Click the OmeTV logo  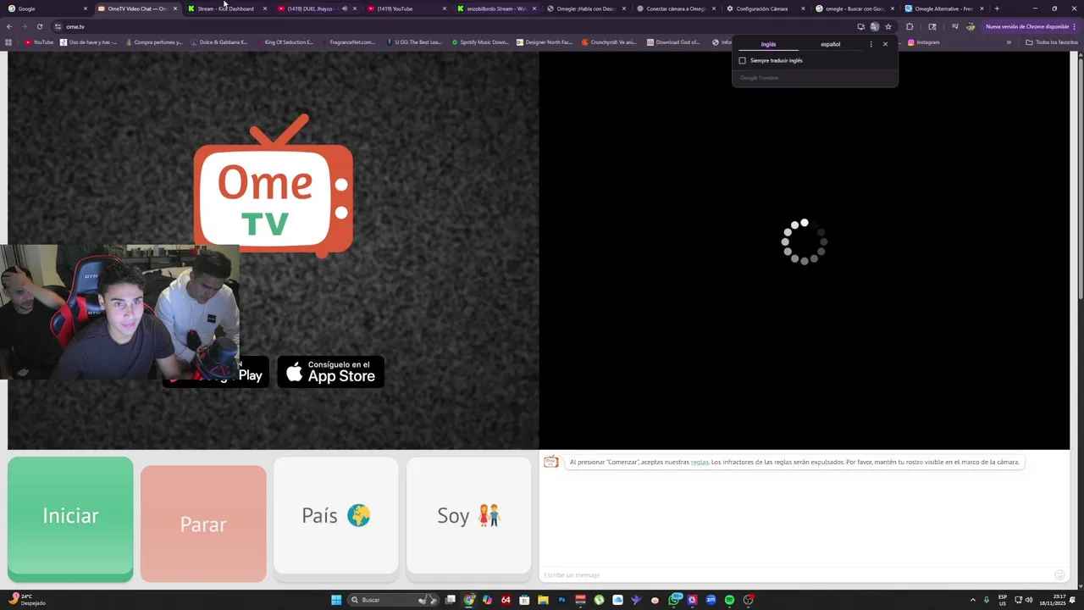tap(273, 186)
